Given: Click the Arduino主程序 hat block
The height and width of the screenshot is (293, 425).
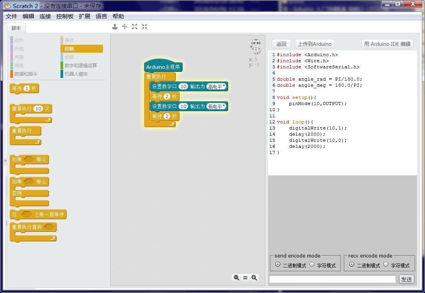Looking at the screenshot, I should 163,66.
